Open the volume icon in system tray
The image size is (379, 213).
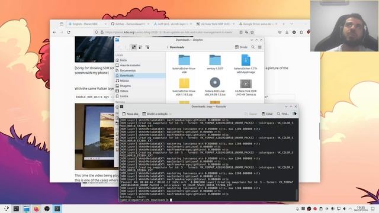[x=345, y=209]
